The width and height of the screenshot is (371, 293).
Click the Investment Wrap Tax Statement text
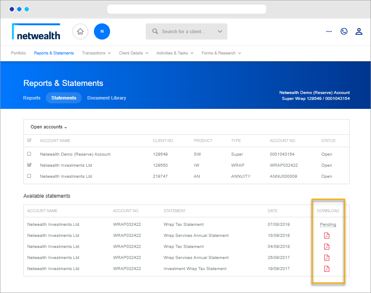tap(195, 269)
